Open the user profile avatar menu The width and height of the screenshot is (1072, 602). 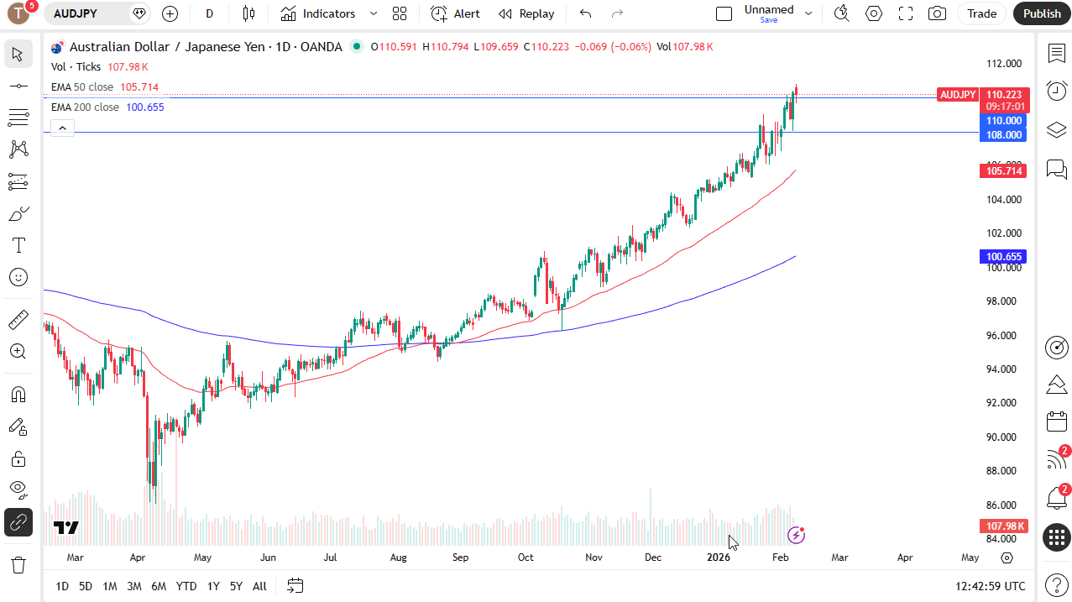[x=18, y=13]
